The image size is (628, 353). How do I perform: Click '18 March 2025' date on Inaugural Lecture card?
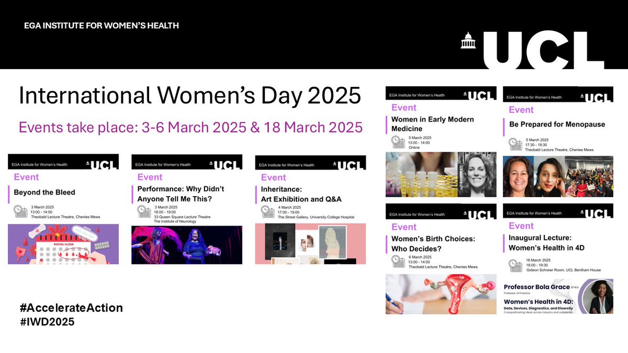pos(539,260)
